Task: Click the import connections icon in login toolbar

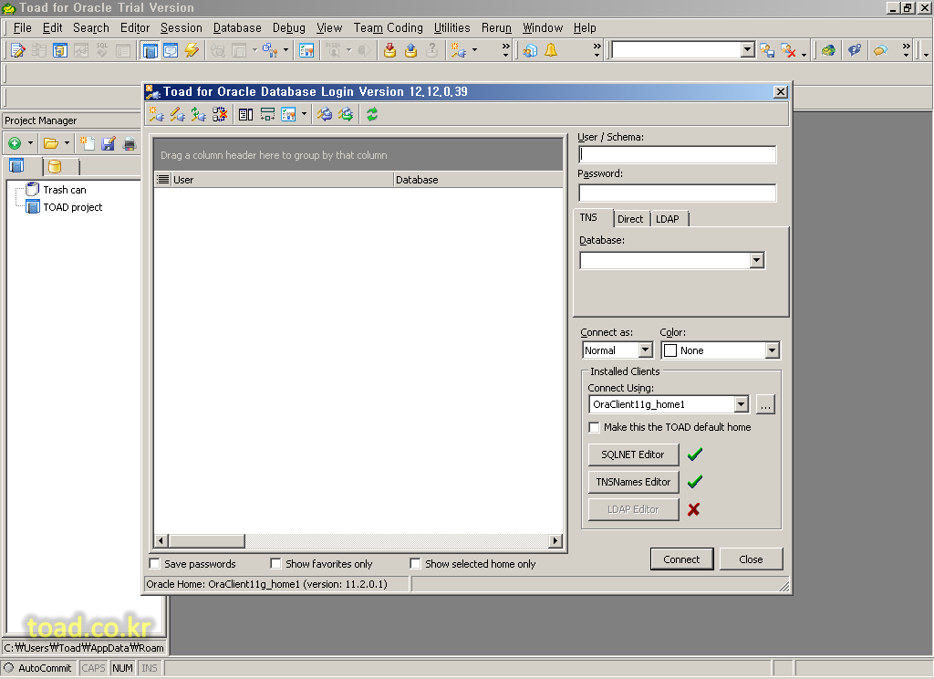Action: click(325, 114)
